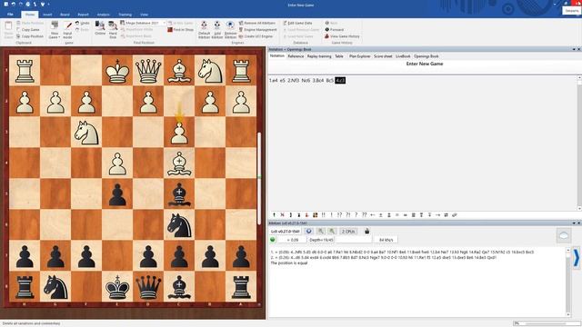
Task: Select the Table tab
Action: [339, 56]
